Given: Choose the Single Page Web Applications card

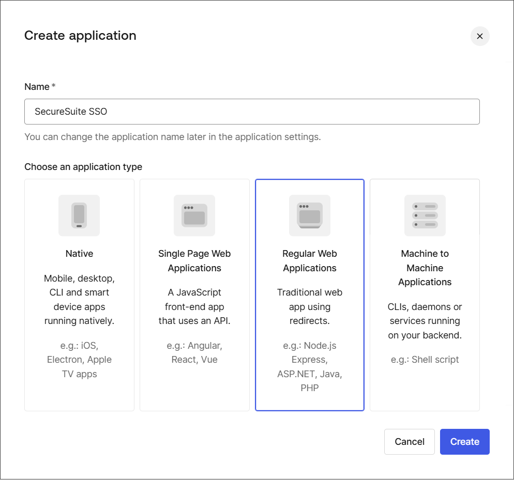Looking at the screenshot, I should (x=195, y=295).
